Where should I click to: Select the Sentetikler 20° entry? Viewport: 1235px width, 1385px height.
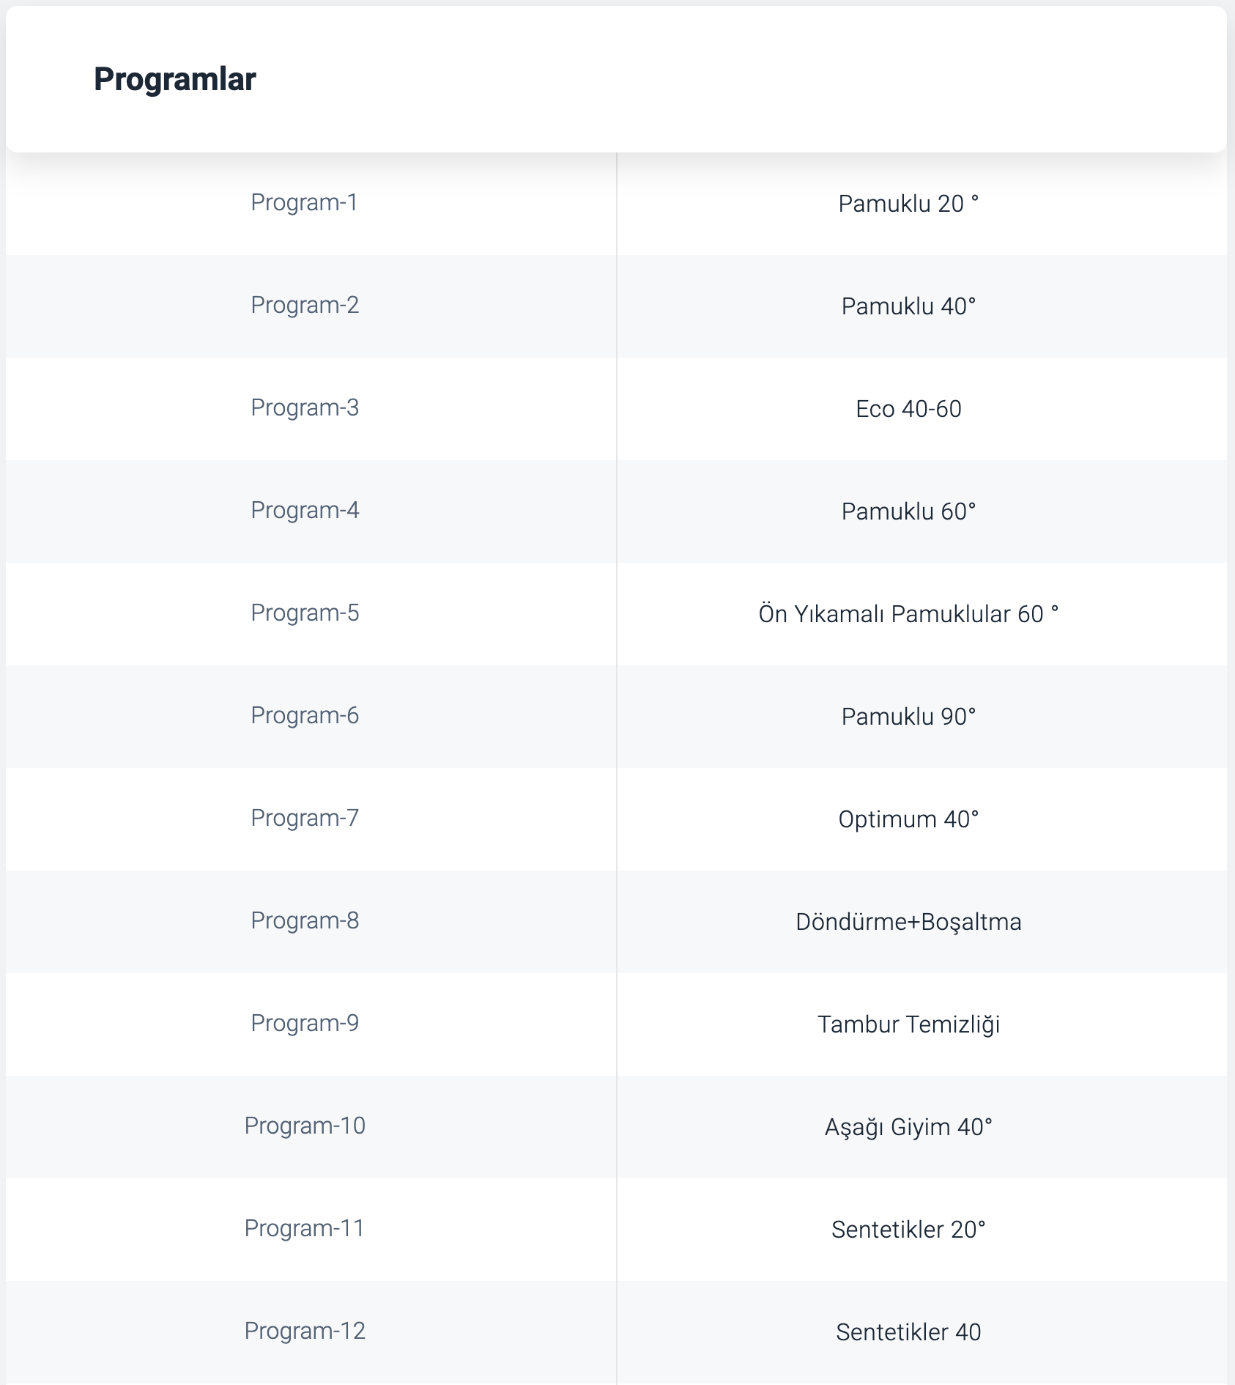point(908,1230)
